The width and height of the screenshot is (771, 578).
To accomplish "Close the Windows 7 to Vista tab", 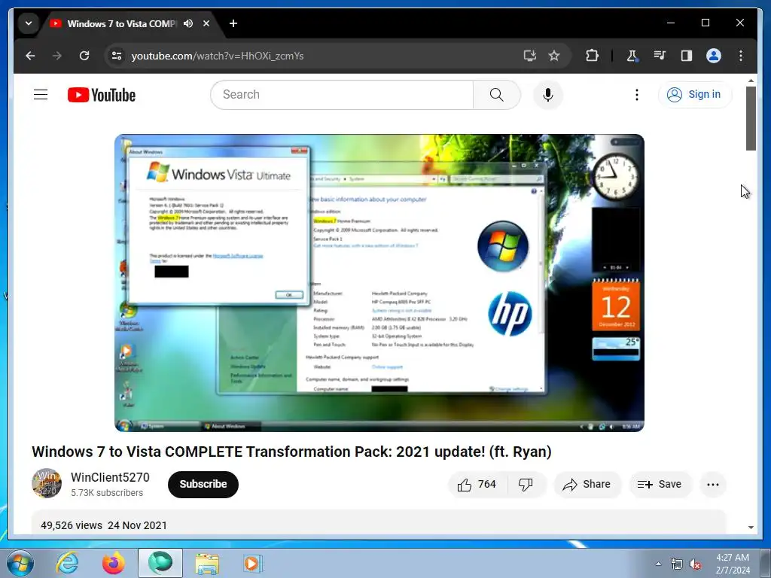I will (206, 23).
